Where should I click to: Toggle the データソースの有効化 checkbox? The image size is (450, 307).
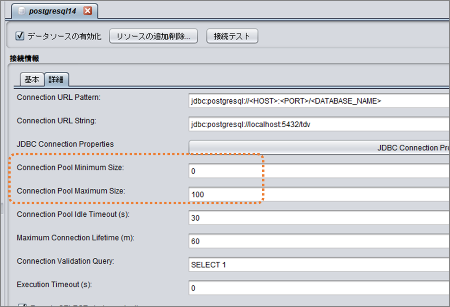pos(20,36)
